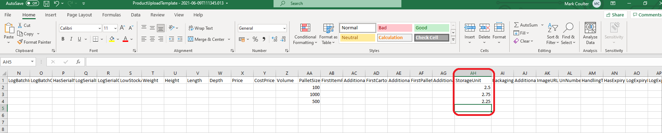Switch to the Data tab
The image size is (662, 133).
[x=136, y=15]
